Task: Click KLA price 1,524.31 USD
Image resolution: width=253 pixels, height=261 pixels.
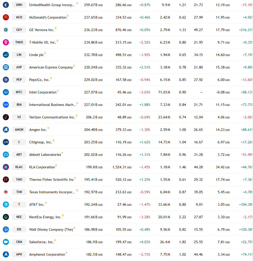Action: (x=122, y=167)
